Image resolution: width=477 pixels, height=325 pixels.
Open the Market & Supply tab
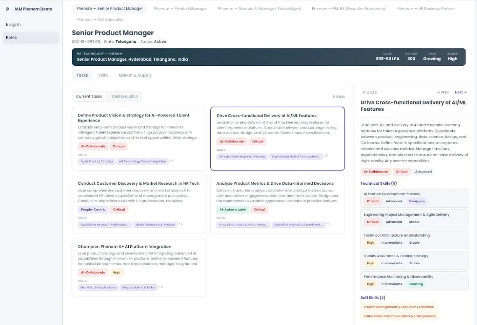(x=135, y=75)
